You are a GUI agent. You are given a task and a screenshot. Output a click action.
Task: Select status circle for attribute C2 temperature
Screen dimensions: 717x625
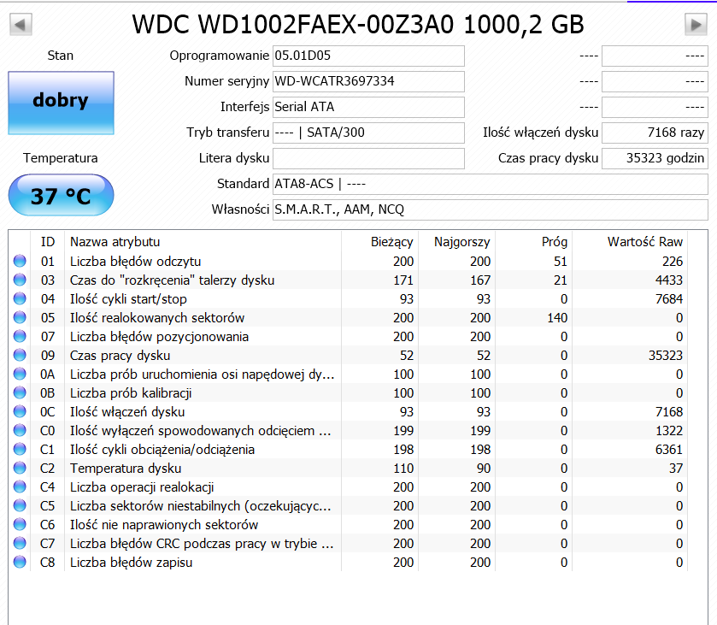click(20, 468)
